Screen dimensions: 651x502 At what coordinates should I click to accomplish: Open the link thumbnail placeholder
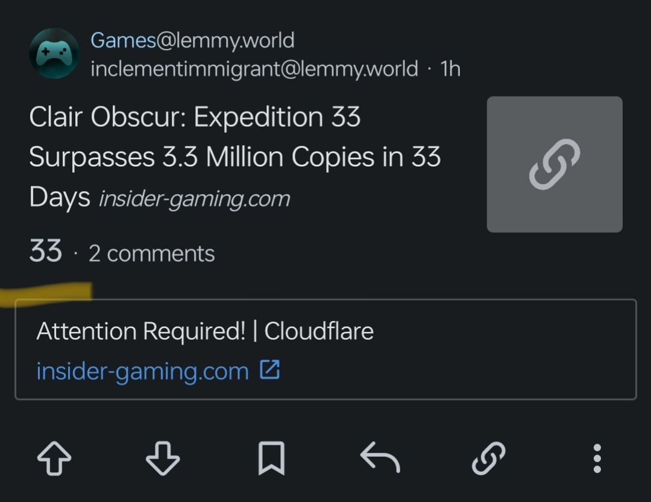coord(555,164)
